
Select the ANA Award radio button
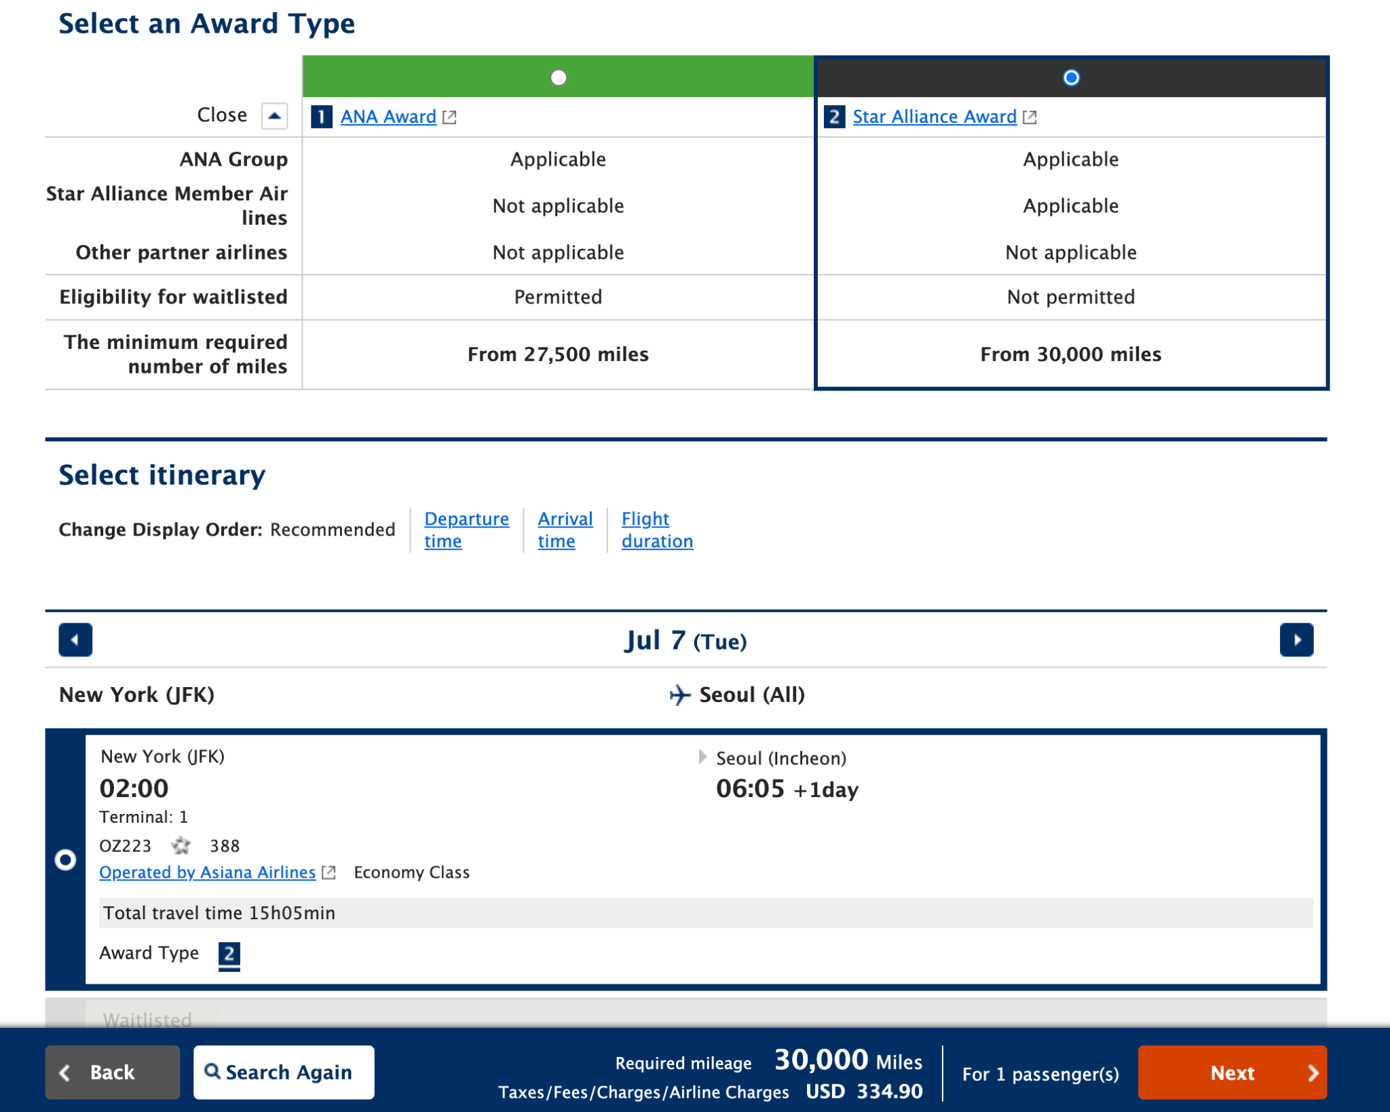(x=558, y=77)
